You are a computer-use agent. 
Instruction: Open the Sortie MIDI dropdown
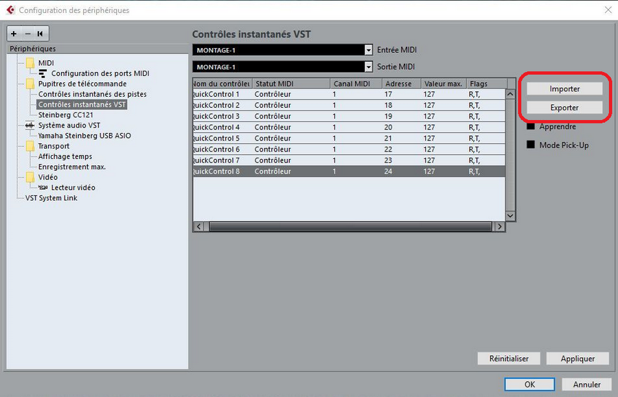click(368, 67)
